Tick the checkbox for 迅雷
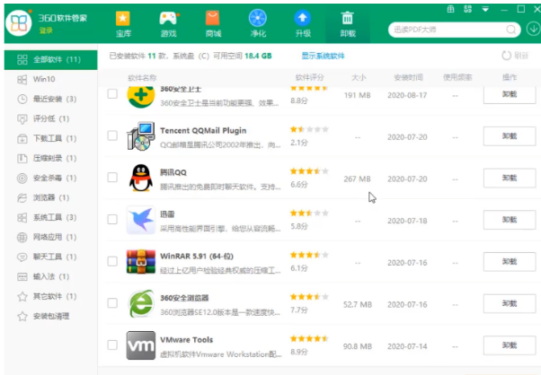The height and width of the screenshot is (375, 541). coord(112,220)
